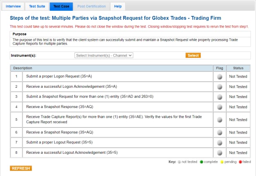This screenshot has height=176, width=256.
Task: Open the Select Instrument(s) - Channel dropdown
Action: tap(104, 55)
